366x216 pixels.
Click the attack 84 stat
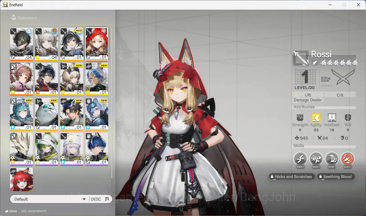pos(323,138)
